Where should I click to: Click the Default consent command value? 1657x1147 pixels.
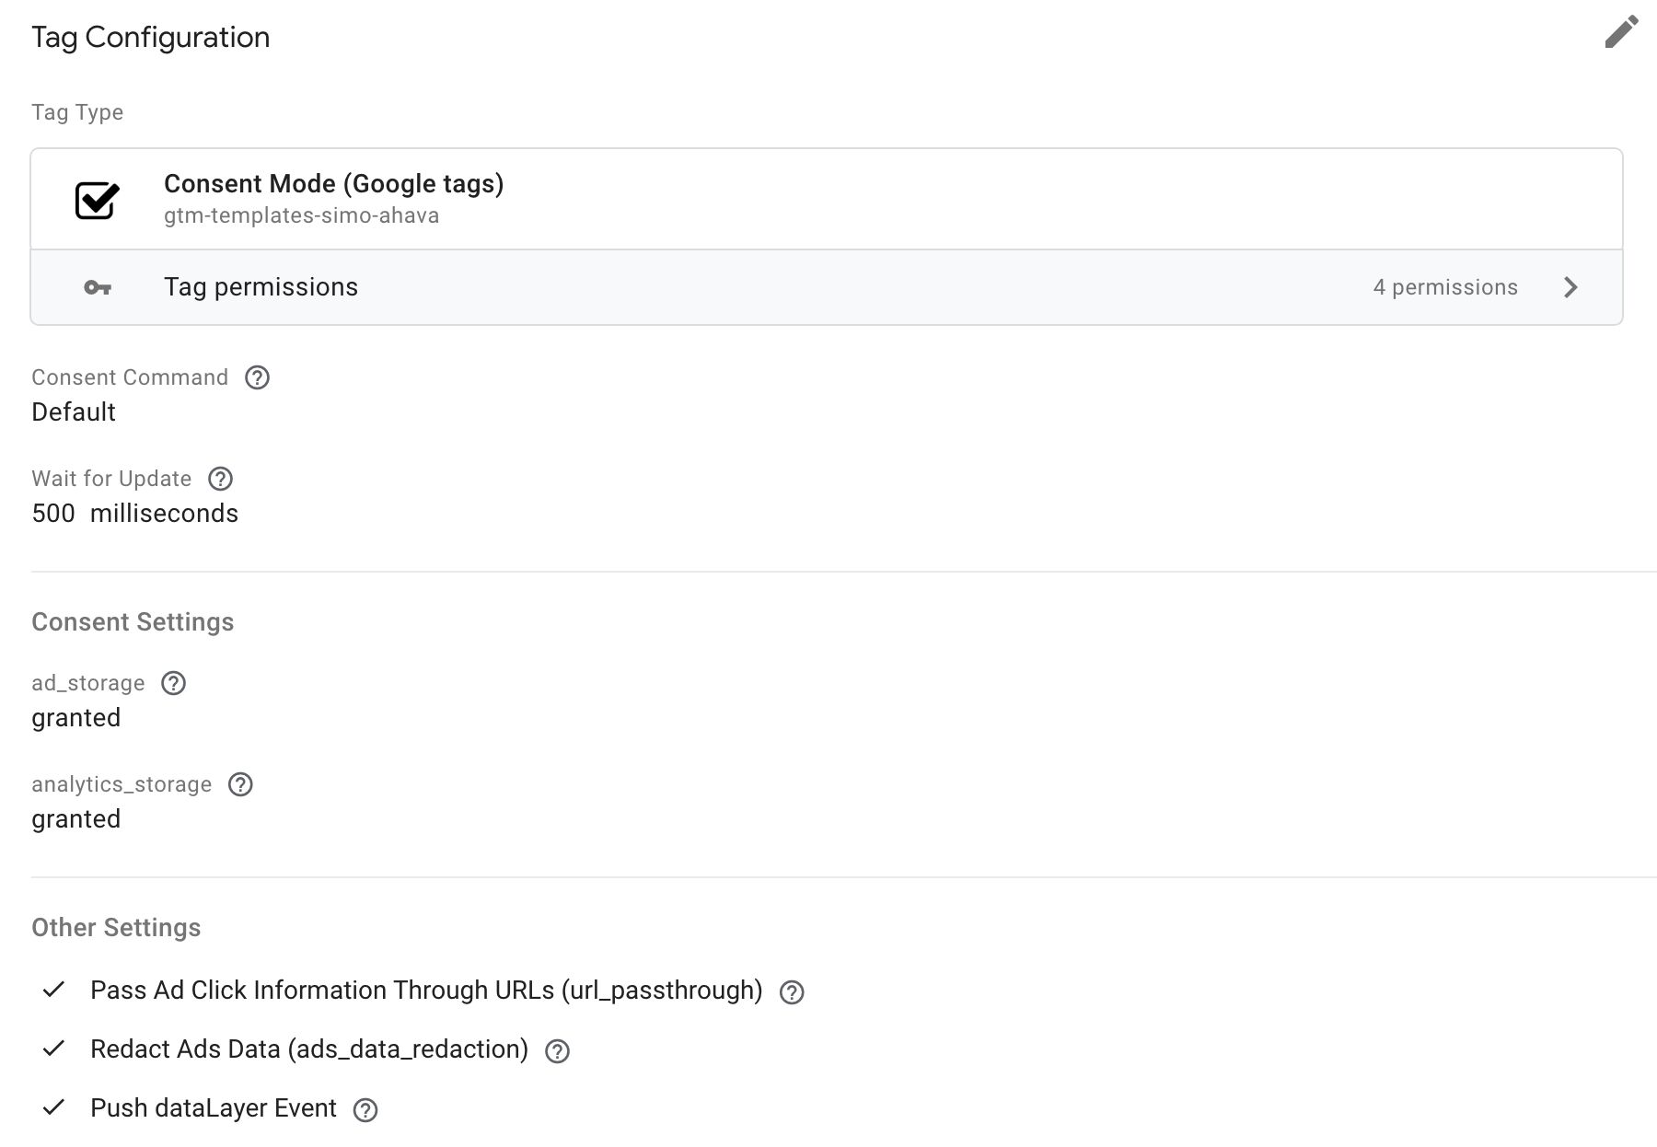(x=74, y=412)
